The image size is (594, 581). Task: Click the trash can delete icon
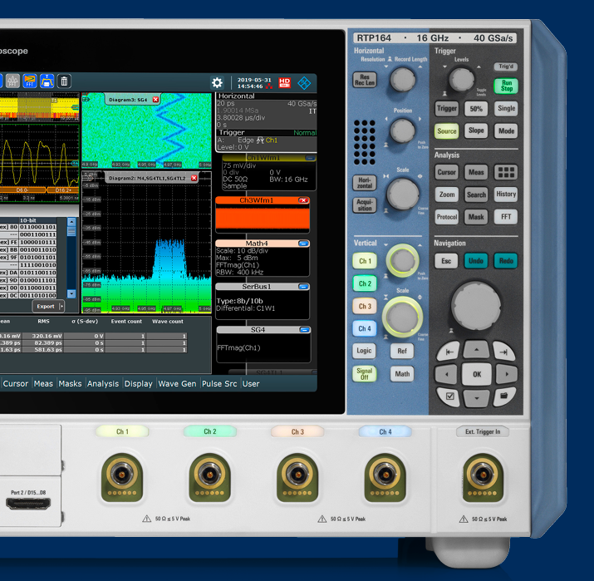tap(65, 81)
